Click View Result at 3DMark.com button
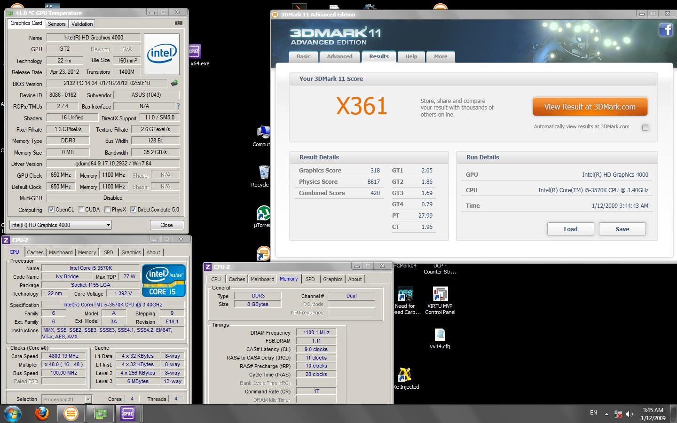677x423 pixels. [x=590, y=107]
